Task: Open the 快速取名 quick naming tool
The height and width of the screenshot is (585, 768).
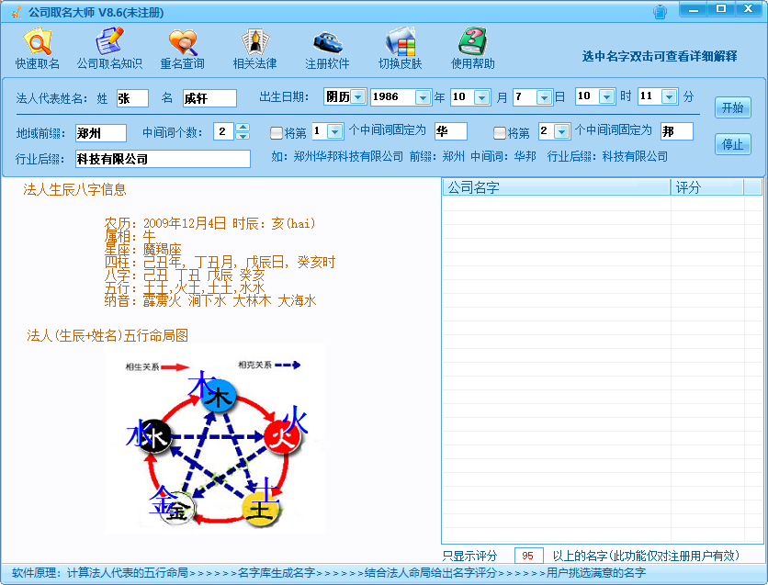Action: pyautogui.click(x=38, y=49)
